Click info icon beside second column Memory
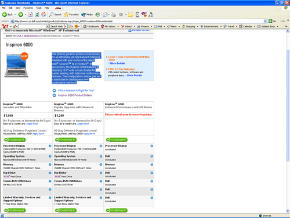The height and width of the screenshot is (218, 290). tap(101, 165)
